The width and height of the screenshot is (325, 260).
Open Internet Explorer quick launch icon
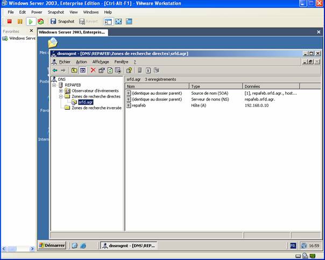pyautogui.click(x=83, y=245)
